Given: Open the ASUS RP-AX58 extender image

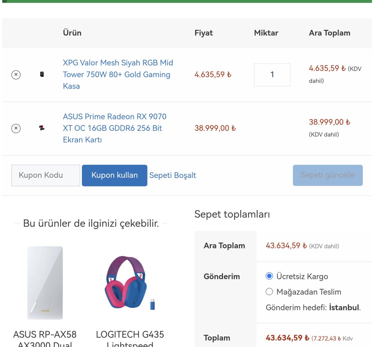Looking at the screenshot, I should 45,283.
